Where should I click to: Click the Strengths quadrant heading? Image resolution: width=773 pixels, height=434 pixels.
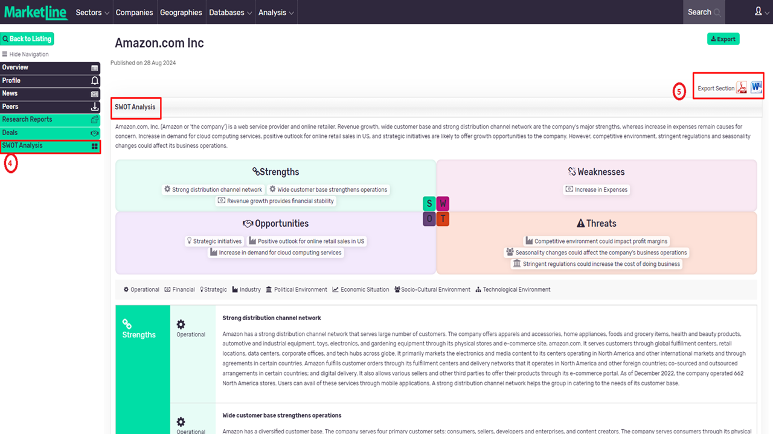coord(275,172)
